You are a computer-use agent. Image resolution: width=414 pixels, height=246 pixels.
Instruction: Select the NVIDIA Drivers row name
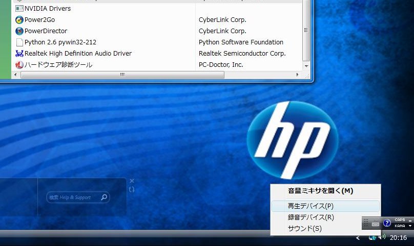(x=48, y=8)
